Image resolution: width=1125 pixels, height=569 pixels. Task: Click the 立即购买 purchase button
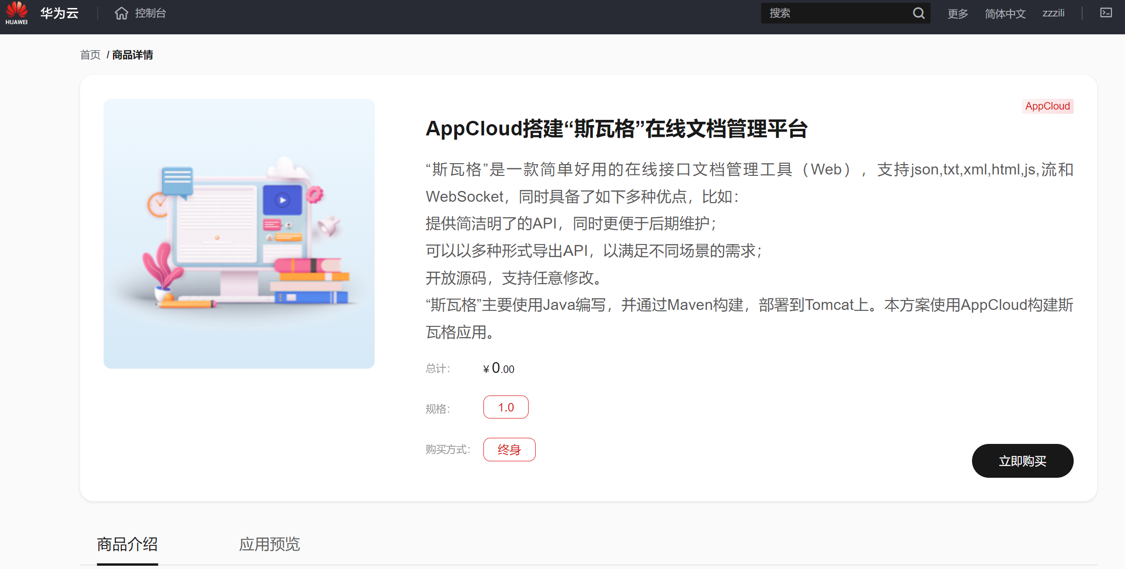tap(1022, 461)
